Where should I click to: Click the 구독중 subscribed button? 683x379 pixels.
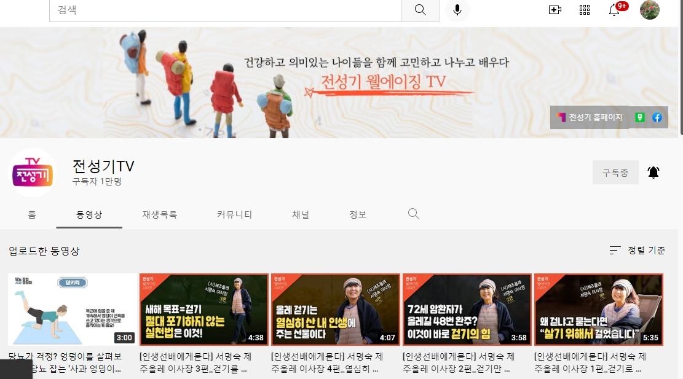[615, 173]
